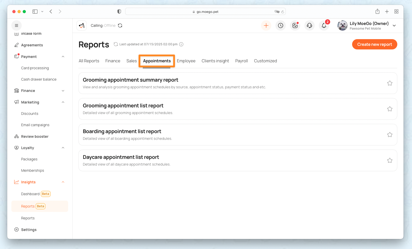Image resolution: width=412 pixels, height=249 pixels.
Task: Open Reports Beta sidebar item
Action: pos(40,206)
